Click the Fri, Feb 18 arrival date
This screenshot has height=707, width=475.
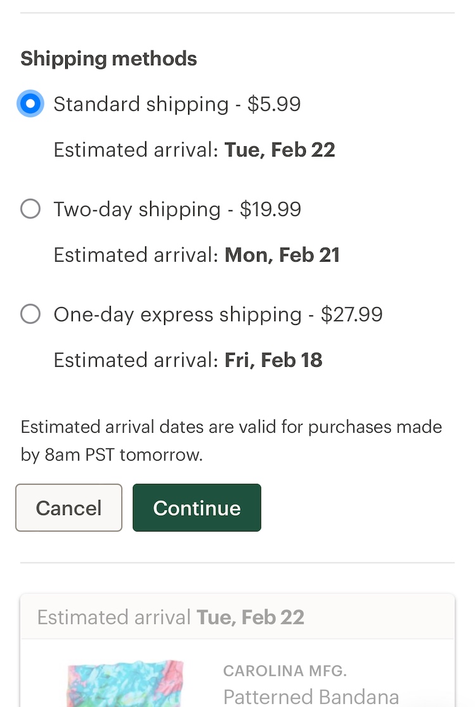[x=274, y=360]
